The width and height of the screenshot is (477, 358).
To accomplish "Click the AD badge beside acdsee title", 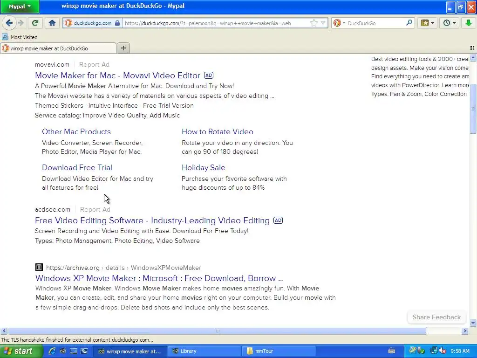I will [278, 220].
